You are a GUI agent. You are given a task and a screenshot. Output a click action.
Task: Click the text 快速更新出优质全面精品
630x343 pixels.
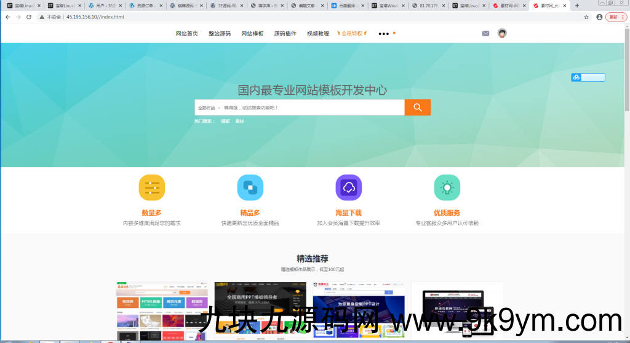250,223
